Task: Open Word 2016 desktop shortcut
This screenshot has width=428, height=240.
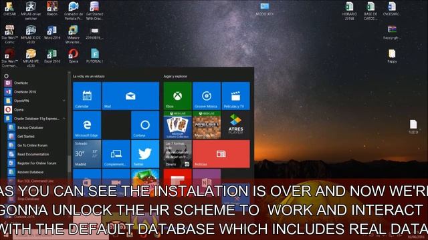Action: [x=52, y=33]
